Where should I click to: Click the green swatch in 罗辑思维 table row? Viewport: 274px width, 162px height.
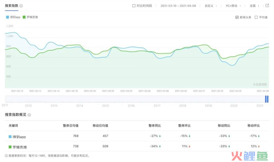(10, 147)
